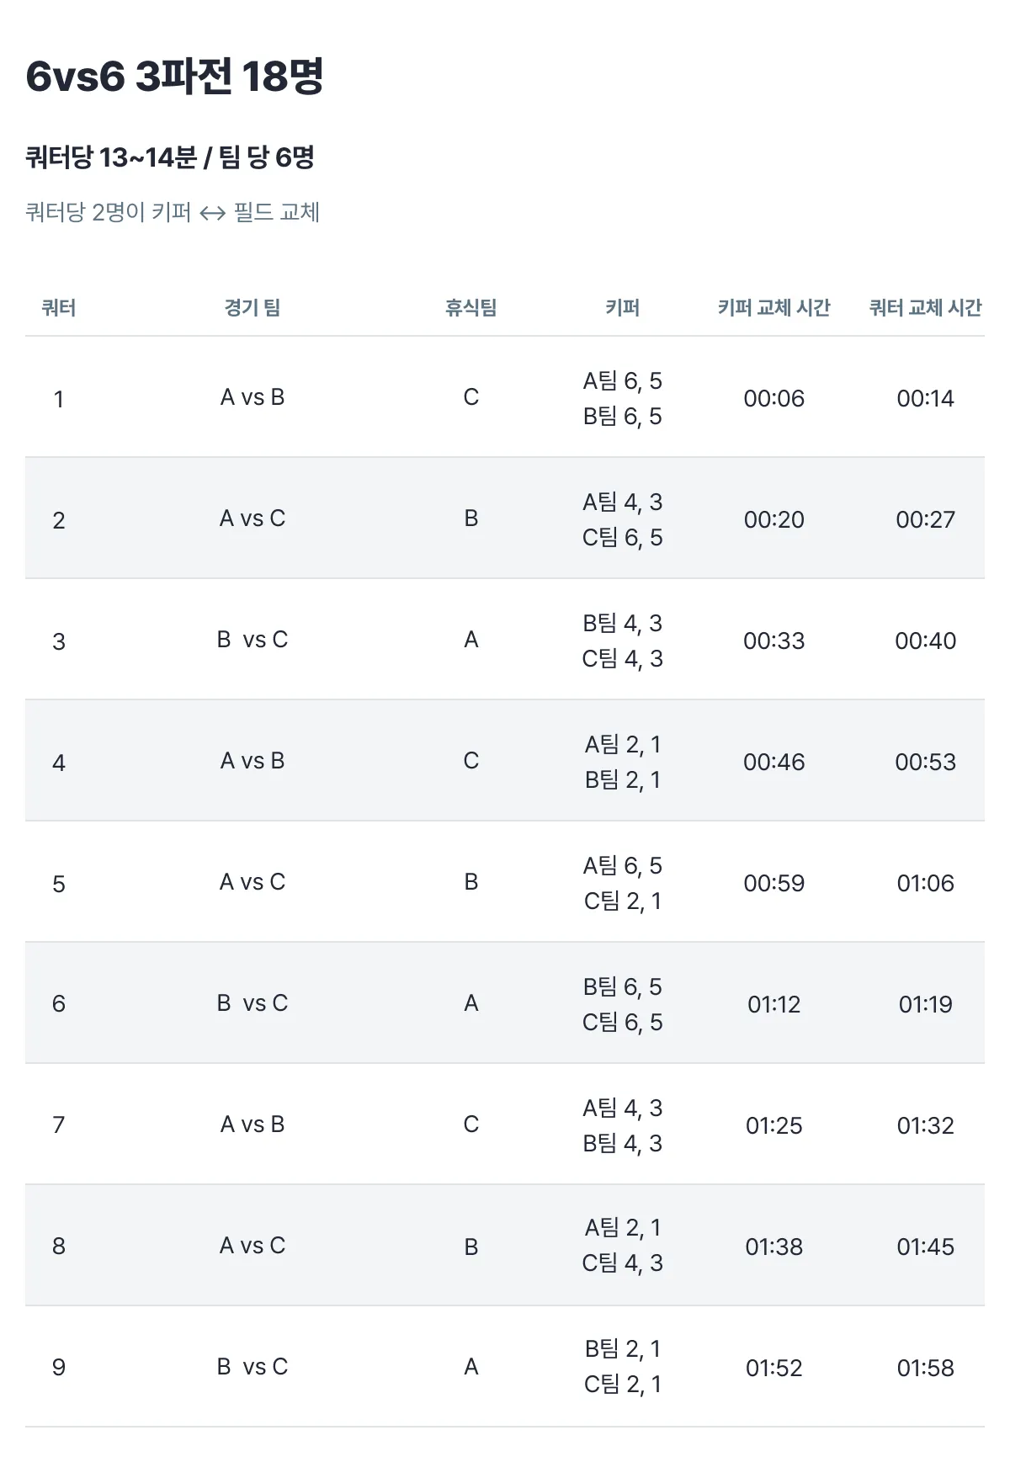Select the 00:33 keeper swap time cell

coord(774,641)
